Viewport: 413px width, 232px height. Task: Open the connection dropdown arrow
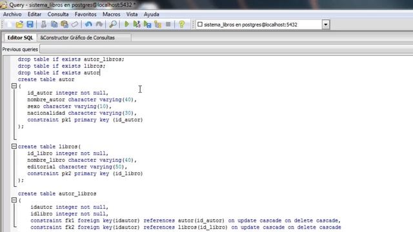(325, 24)
